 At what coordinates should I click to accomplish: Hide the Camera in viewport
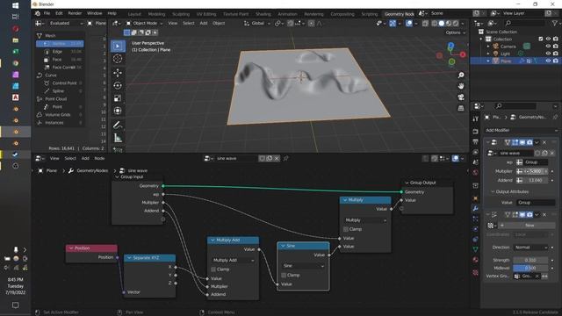[548, 47]
